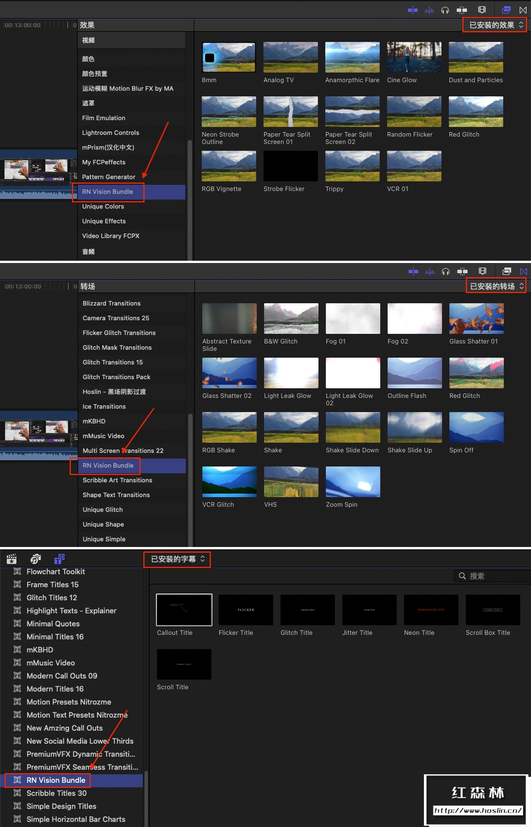Select the Cine Glow effect thumbnail
This screenshot has width=531, height=827.
coord(414,57)
